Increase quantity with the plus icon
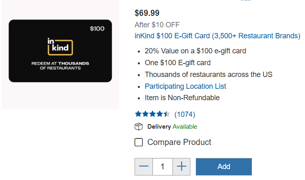Viewport: 305px width, 180px height. tap(181, 167)
